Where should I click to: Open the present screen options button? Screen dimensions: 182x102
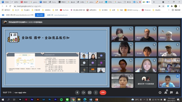click(x=90, y=92)
